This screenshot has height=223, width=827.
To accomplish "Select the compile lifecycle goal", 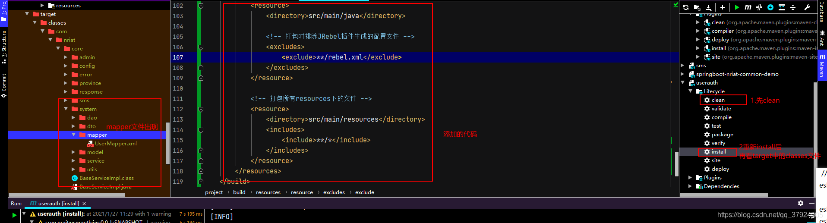I will (721, 117).
